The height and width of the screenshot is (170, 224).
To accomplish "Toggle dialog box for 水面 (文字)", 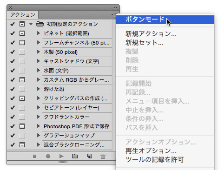I will (x=22, y=71).
